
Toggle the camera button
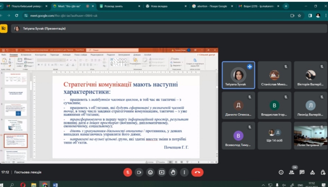pos(139,172)
